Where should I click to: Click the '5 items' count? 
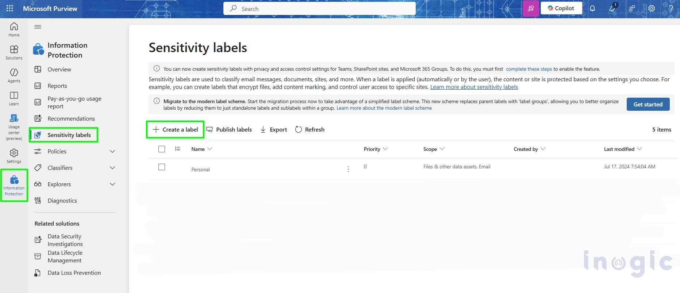pyautogui.click(x=662, y=129)
